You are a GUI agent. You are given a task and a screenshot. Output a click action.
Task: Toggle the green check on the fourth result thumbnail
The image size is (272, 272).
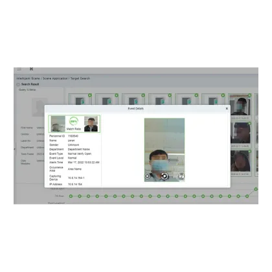(x=170, y=95)
